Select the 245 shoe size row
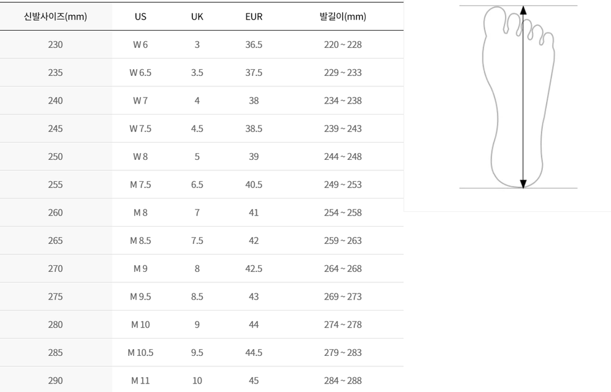The image size is (611, 392). pos(202,129)
